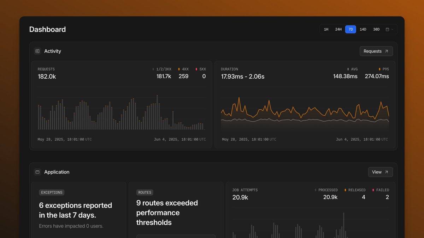Click the ROUTES badge
This screenshot has height=238, width=424.
(145, 193)
